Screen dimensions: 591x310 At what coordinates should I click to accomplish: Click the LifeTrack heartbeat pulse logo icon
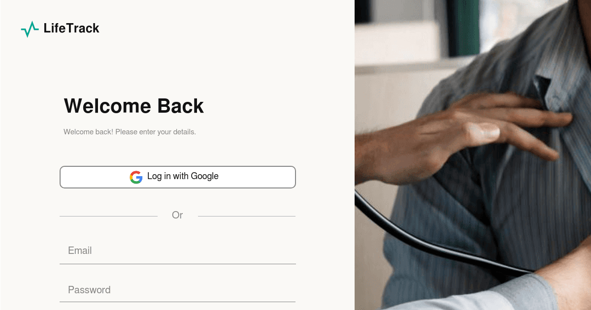[30, 29]
